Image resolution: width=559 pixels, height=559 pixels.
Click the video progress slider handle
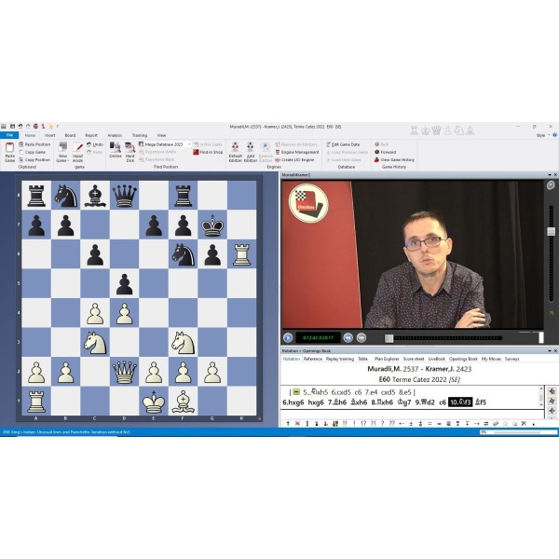[389, 338]
